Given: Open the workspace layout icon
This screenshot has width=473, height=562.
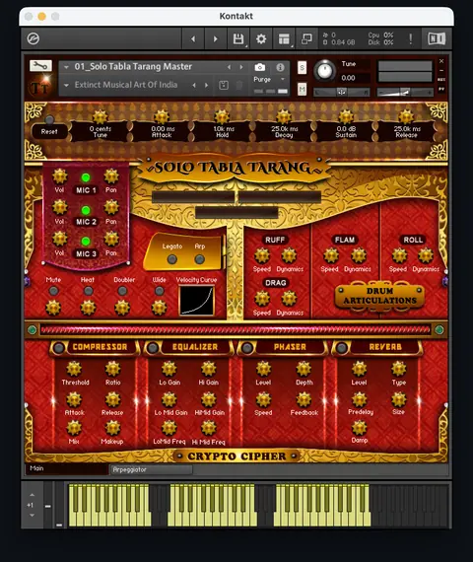Looking at the screenshot, I should pyautogui.click(x=284, y=38).
